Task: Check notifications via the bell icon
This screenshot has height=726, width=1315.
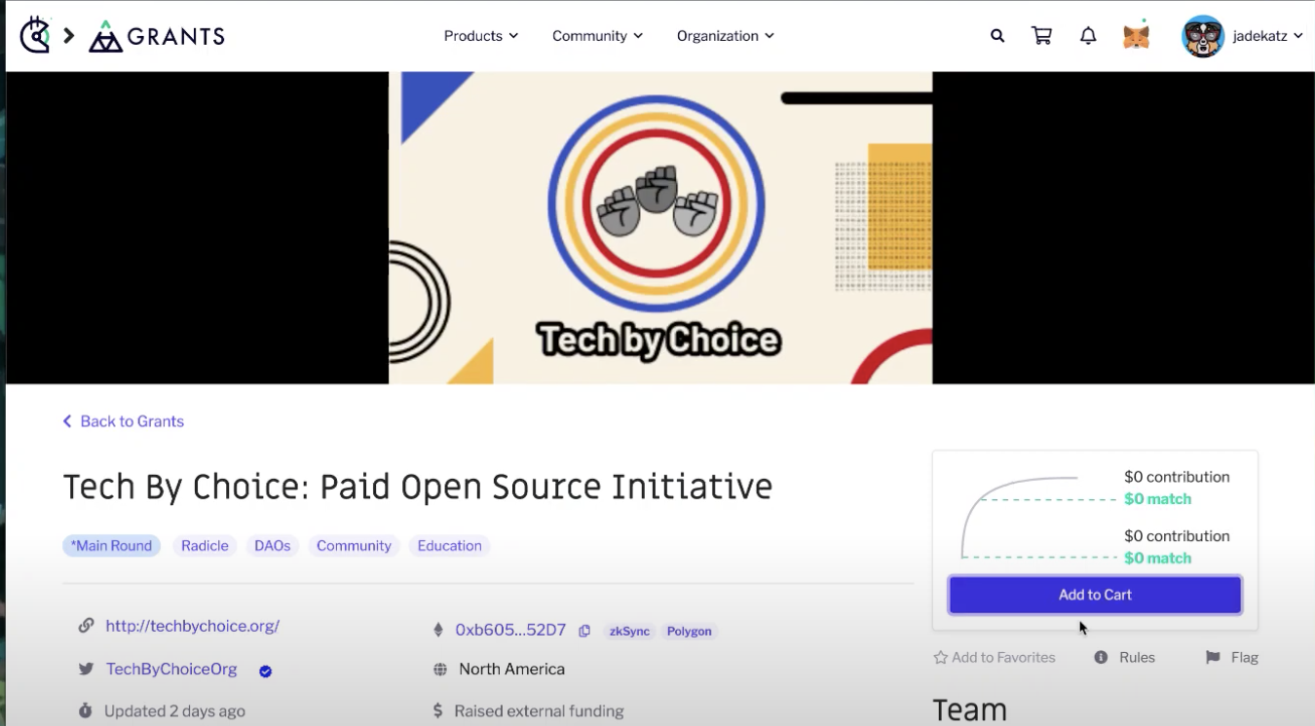Action: pyautogui.click(x=1088, y=35)
